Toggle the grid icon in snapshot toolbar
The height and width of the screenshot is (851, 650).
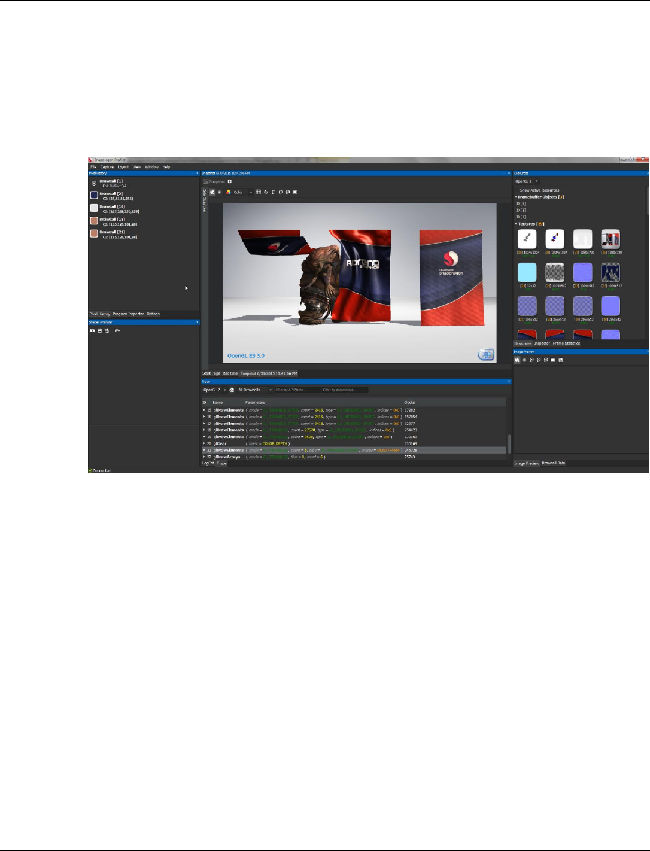[259, 192]
